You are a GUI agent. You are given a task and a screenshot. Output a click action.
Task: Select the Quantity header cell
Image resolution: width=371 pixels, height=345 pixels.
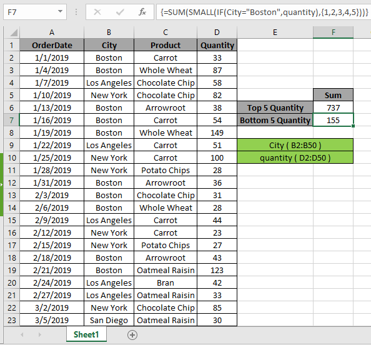coord(217,45)
